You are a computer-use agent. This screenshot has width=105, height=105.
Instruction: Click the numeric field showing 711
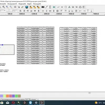pyautogui.click(x=15, y=11)
